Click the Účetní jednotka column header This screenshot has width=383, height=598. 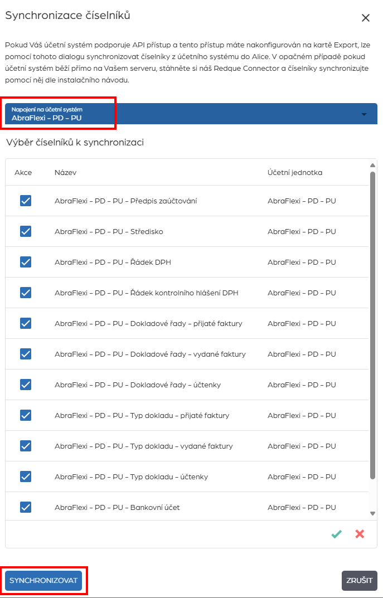click(294, 172)
